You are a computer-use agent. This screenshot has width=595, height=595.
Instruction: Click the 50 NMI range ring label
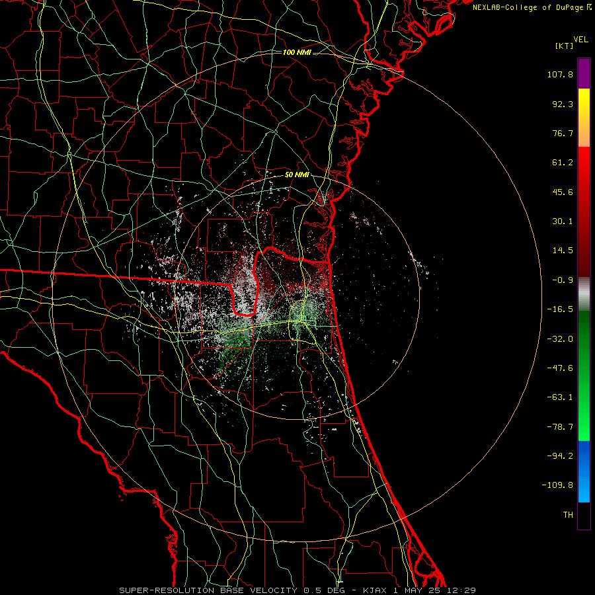(x=297, y=175)
